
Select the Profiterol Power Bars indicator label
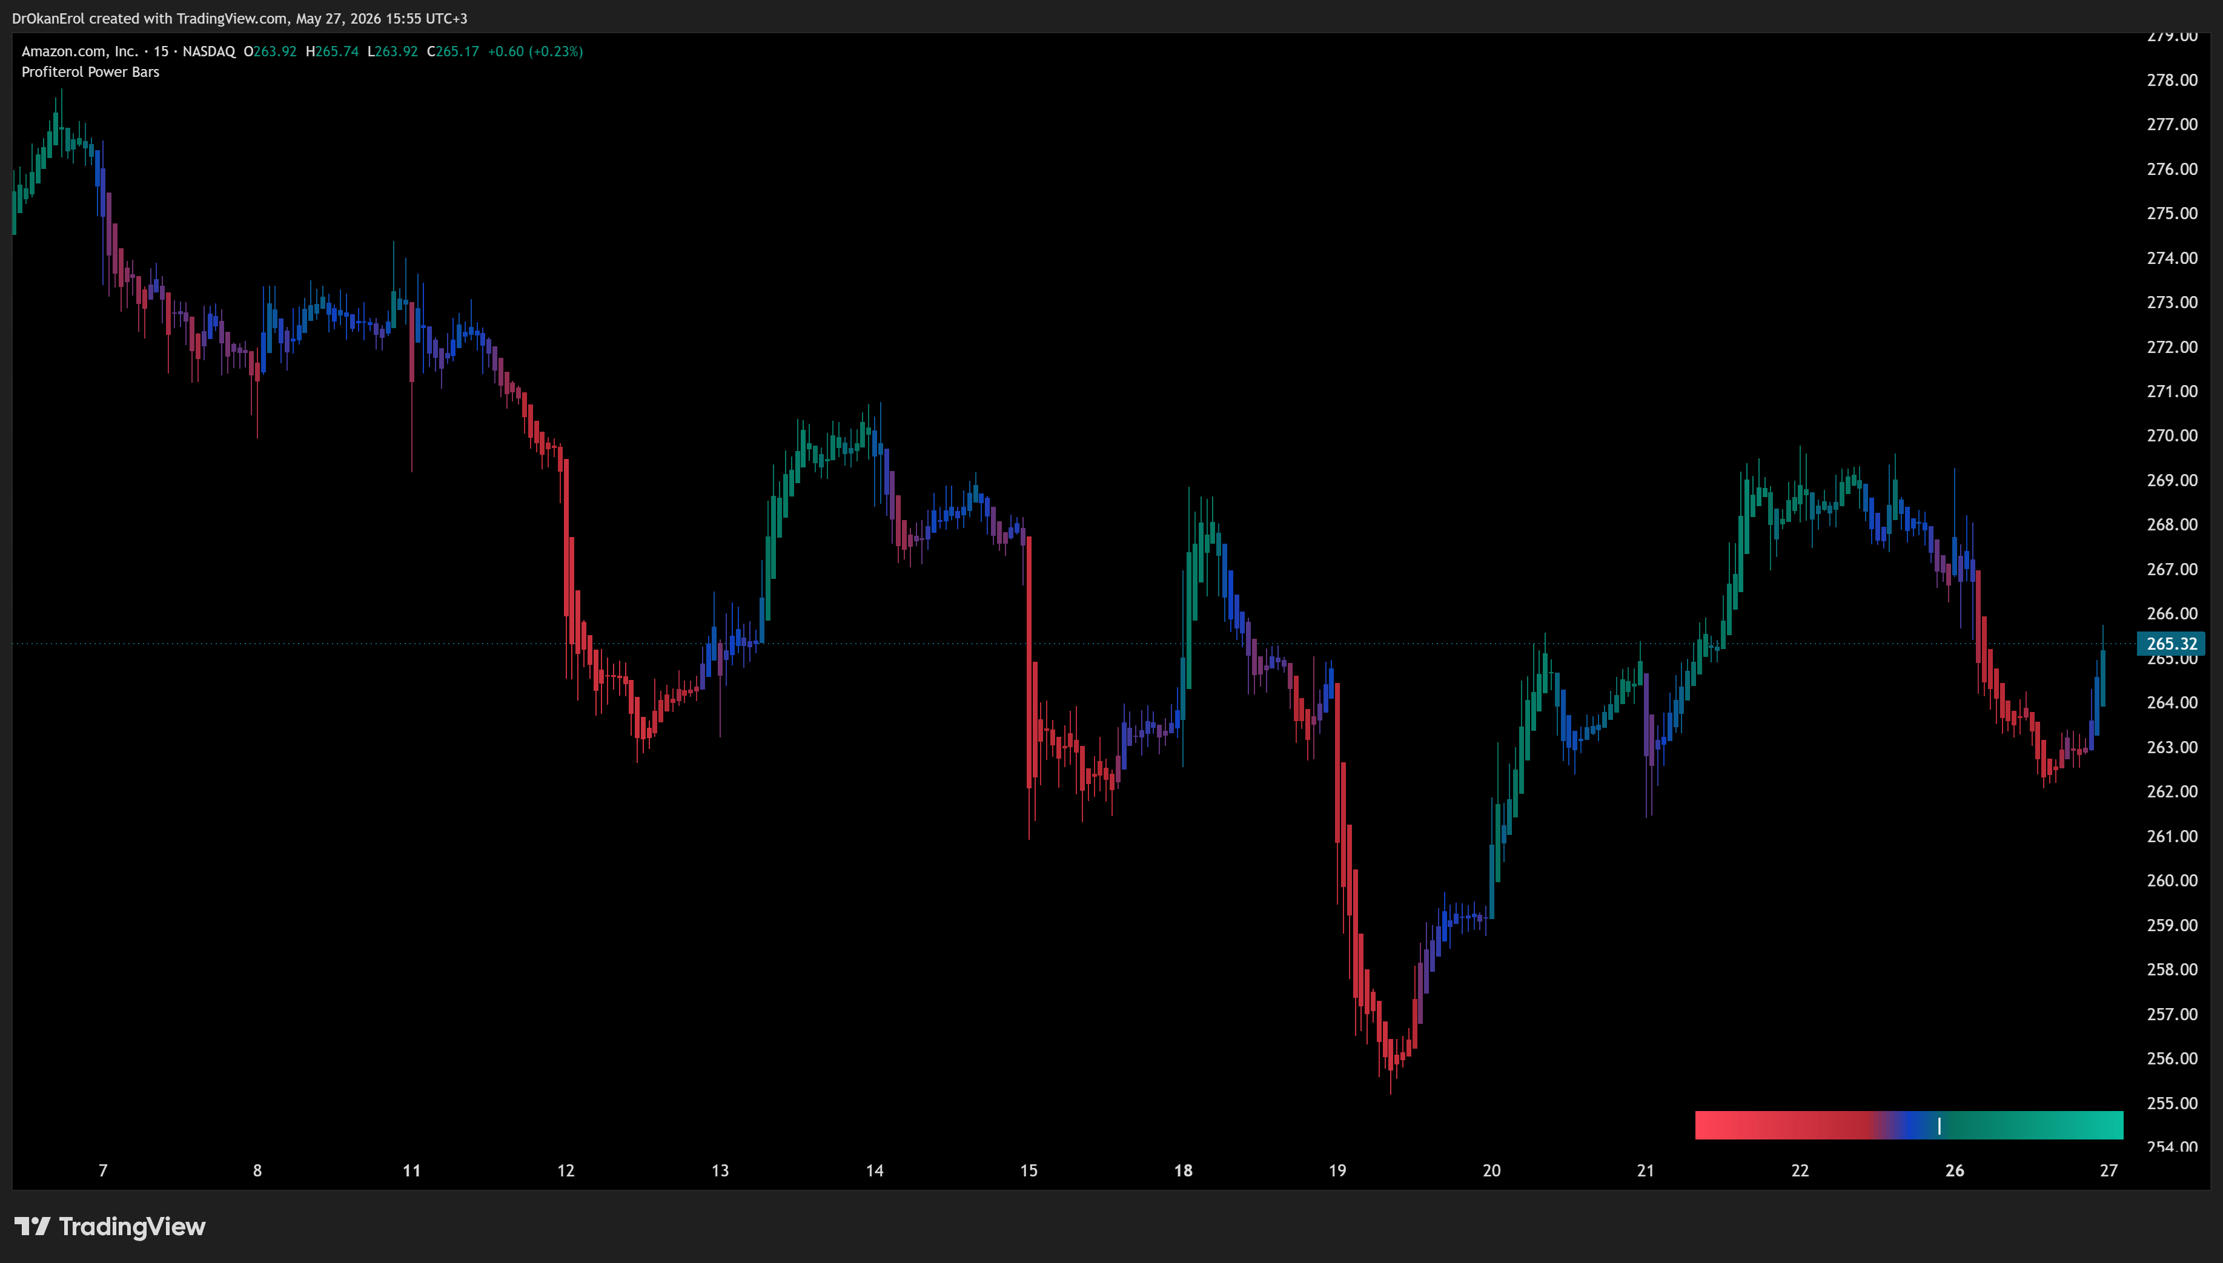point(90,72)
